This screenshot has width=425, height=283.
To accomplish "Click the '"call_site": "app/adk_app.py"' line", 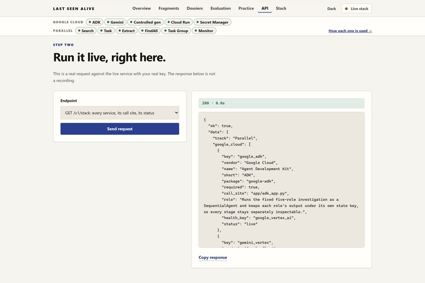I will (255, 193).
